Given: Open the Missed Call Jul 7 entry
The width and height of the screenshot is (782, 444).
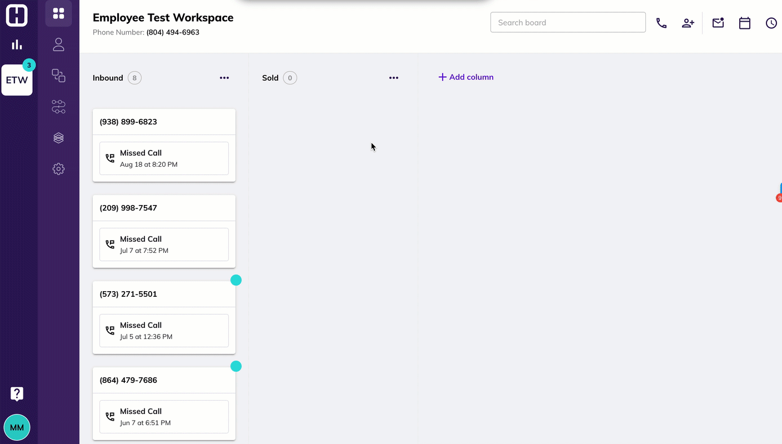Looking at the screenshot, I should [x=164, y=245].
